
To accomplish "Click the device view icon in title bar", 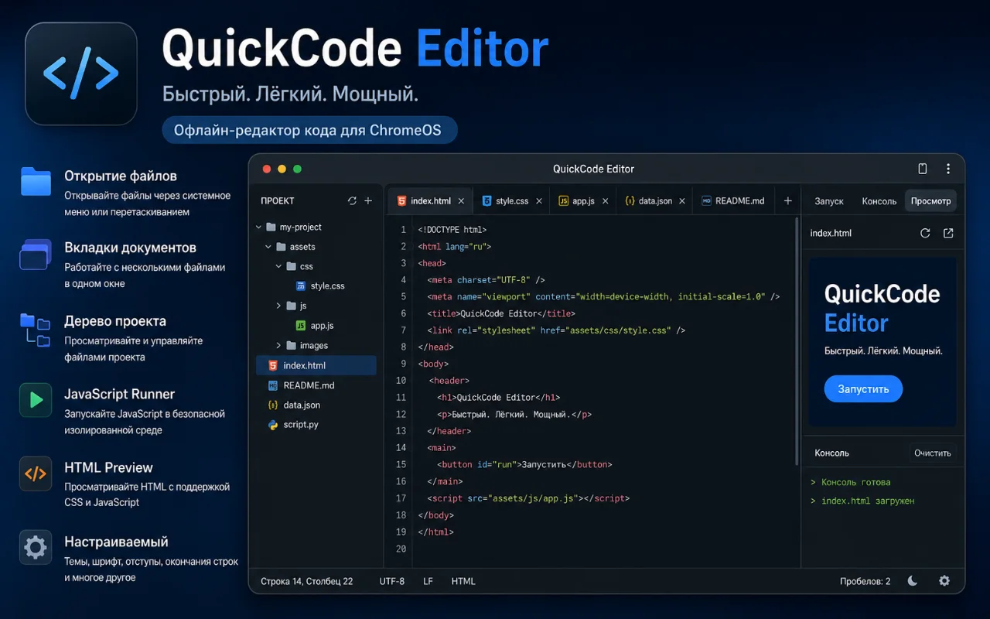I will click(923, 169).
